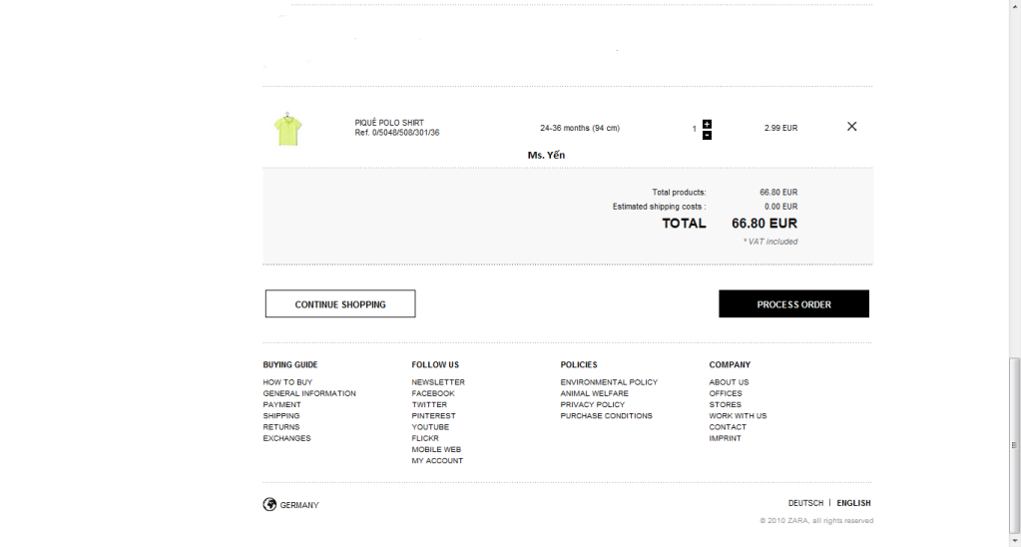Switch site language to Deutsch
1021x547 pixels.
click(x=805, y=503)
